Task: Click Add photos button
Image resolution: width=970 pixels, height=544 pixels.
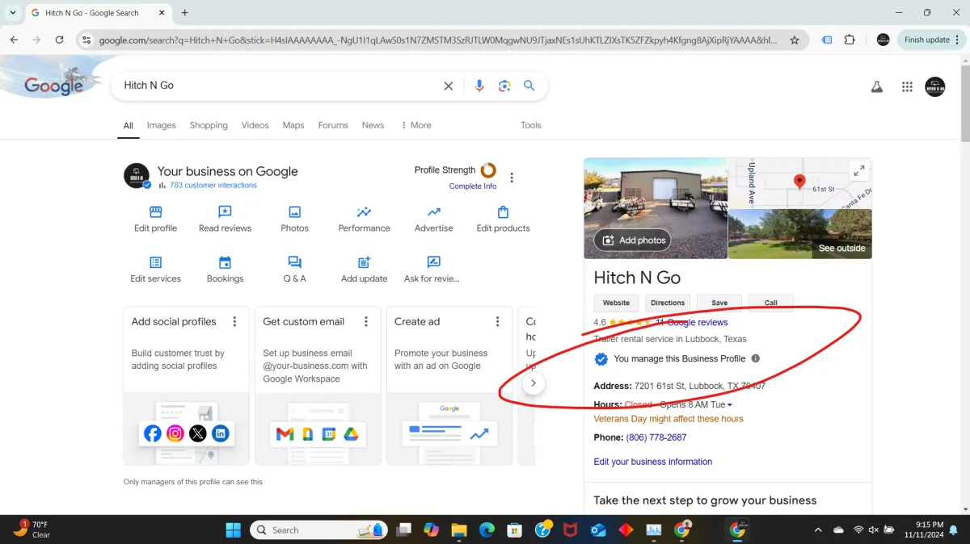Action: (x=632, y=240)
